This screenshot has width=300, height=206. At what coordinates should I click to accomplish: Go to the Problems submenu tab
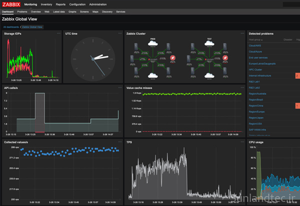click(22, 10)
